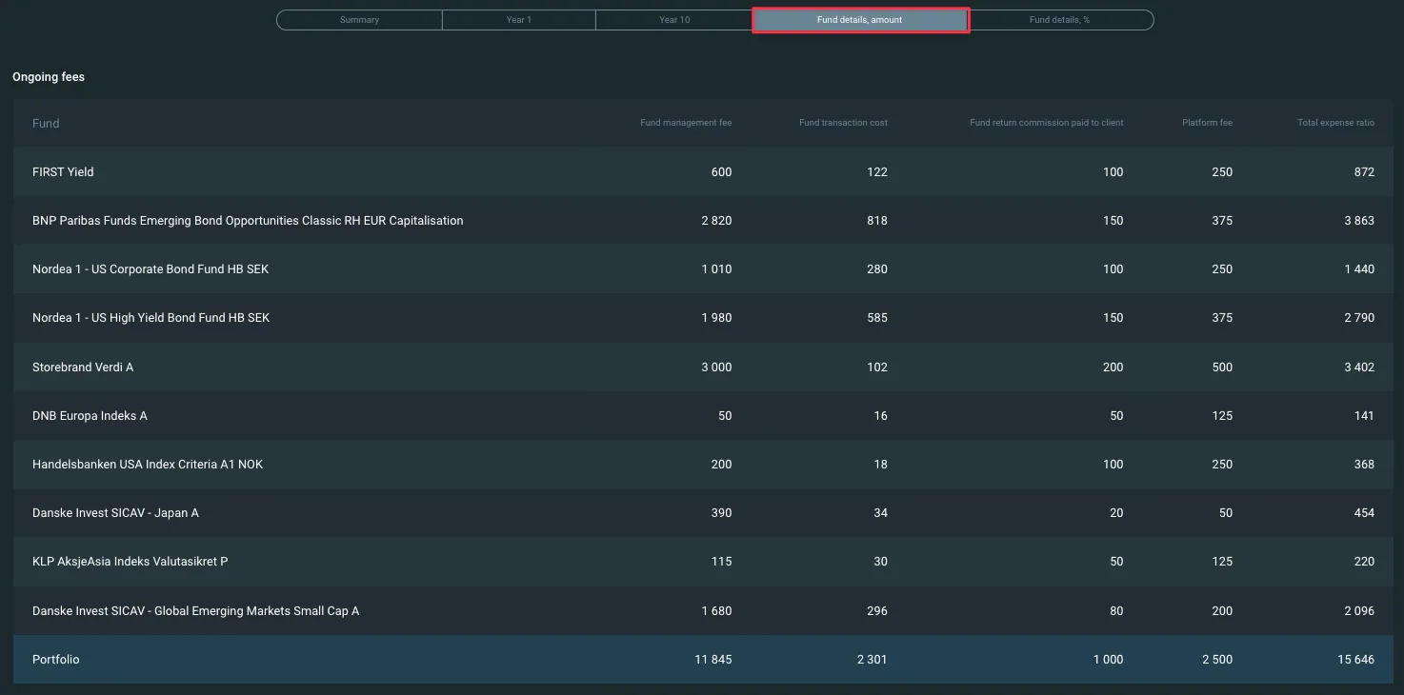The image size is (1404, 695).
Task: Click Portfolio transaction cost total 2 301
Action: click(x=872, y=660)
